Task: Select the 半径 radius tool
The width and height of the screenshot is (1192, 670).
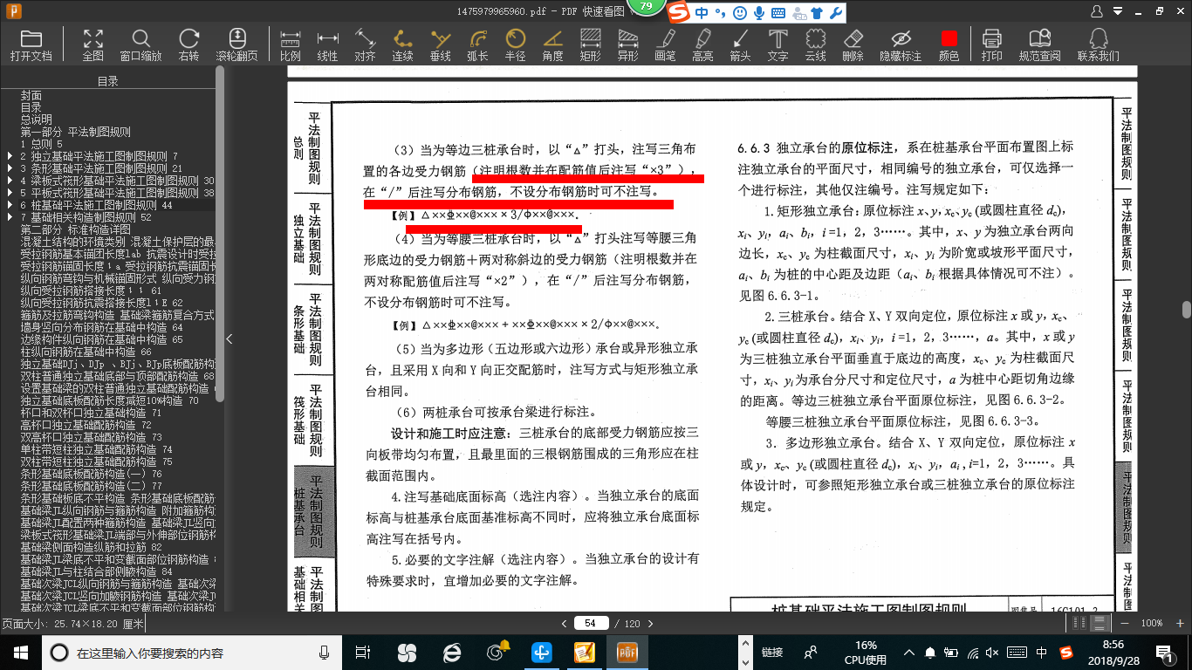Action: (x=515, y=45)
